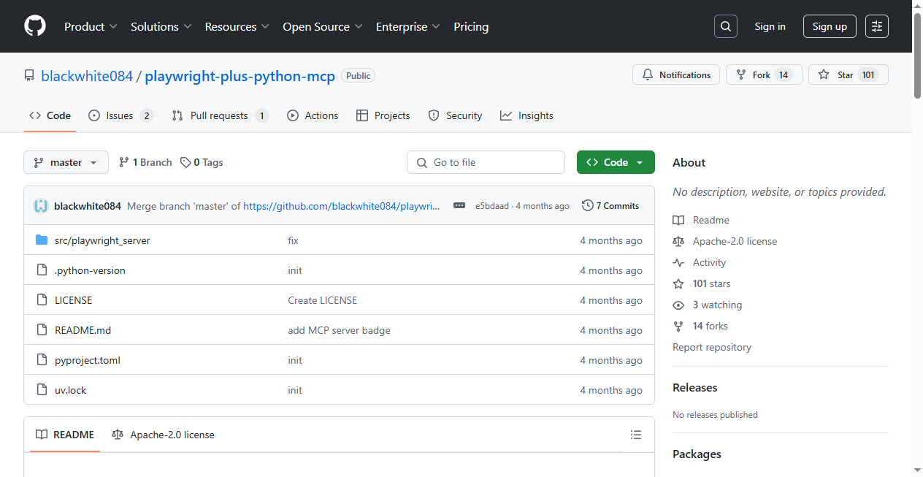Image resolution: width=923 pixels, height=477 pixels.
Task: Click the file icon next to README.md
Action: point(42,330)
